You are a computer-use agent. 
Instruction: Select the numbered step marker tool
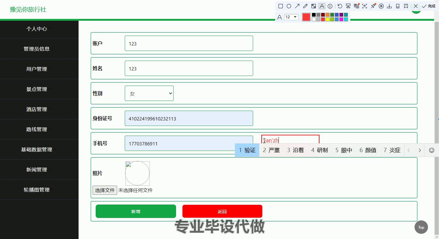[x=330, y=6]
